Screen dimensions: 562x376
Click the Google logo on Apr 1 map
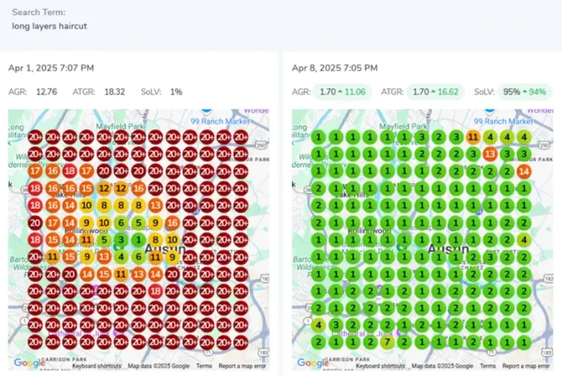pos(28,363)
